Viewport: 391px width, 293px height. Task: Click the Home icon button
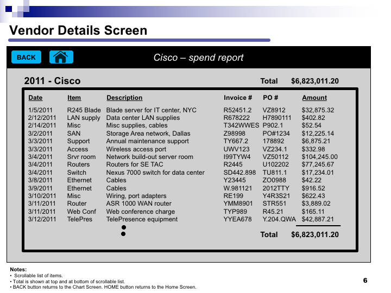pyautogui.click(x=61, y=57)
